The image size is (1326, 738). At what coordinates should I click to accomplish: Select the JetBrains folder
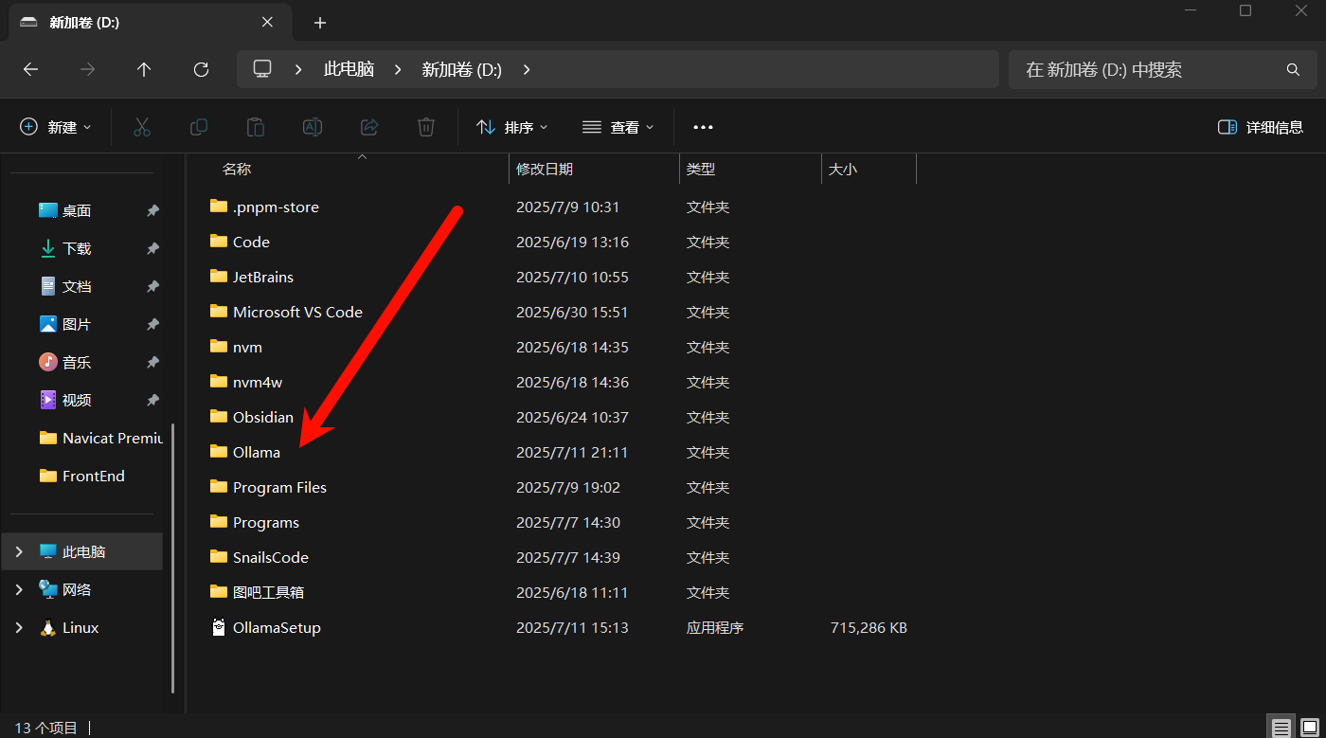pyautogui.click(x=263, y=277)
